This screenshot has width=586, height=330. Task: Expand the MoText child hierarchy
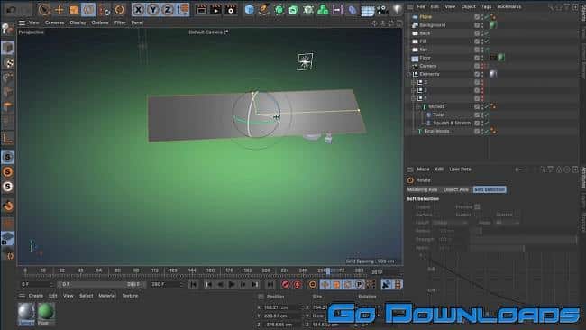click(x=418, y=107)
